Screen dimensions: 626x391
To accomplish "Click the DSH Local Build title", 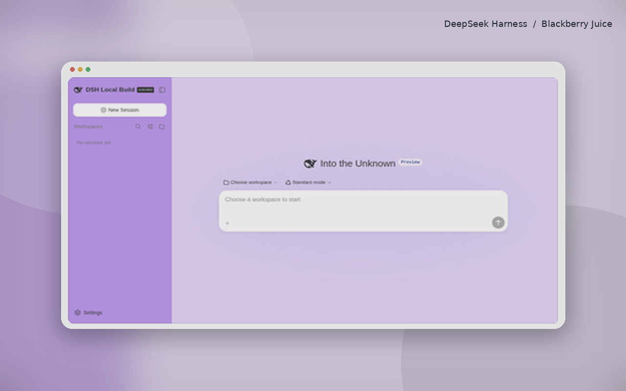I will coord(110,90).
